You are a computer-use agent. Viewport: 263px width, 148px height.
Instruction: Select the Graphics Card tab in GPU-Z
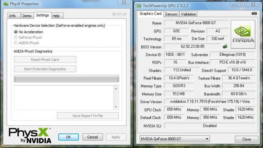click(151, 14)
